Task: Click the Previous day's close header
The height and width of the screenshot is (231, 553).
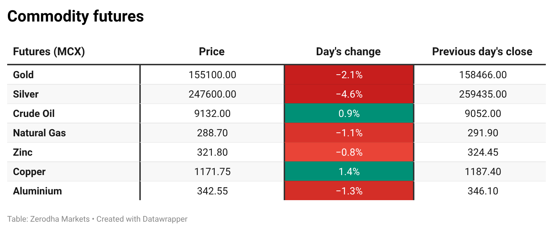Action: click(482, 52)
